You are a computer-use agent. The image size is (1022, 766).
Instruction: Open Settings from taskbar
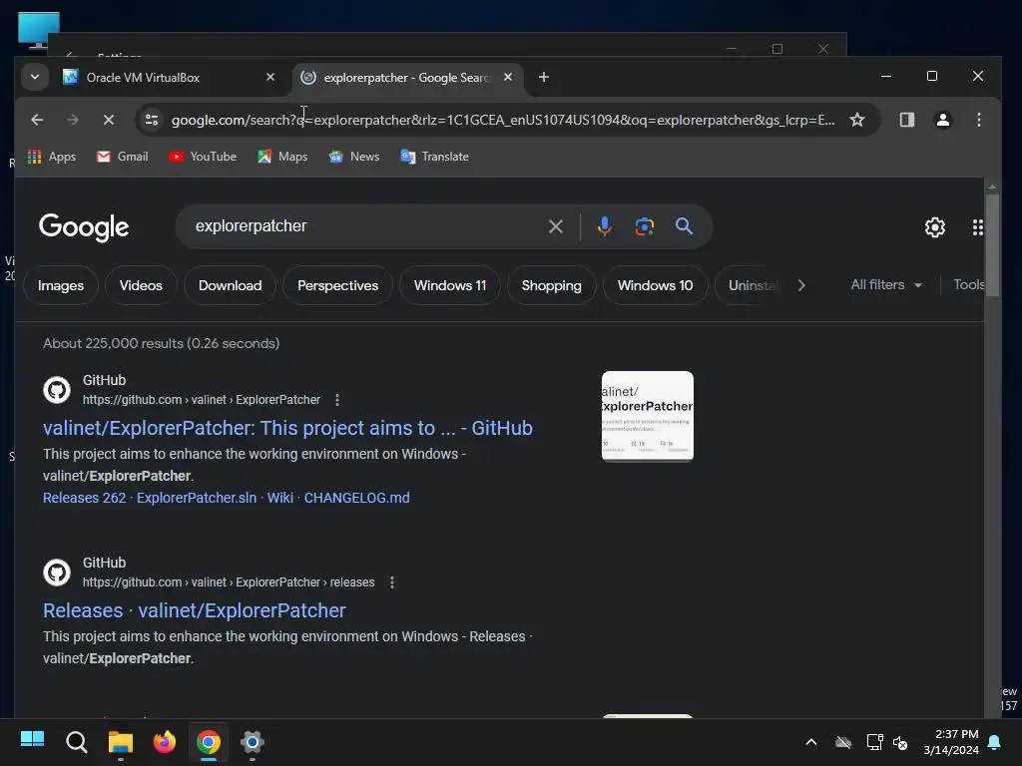(253, 741)
